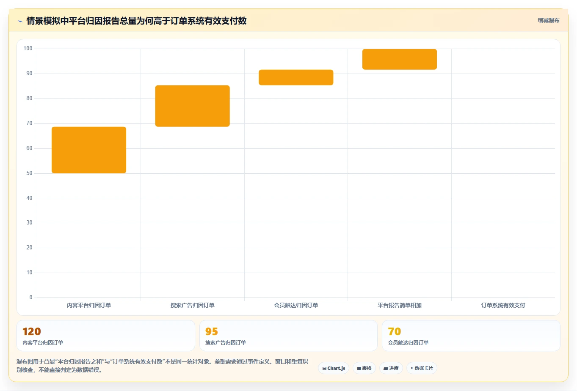The height and width of the screenshot is (391, 577).
Task: Click the 搜索广告归因订单 waterfall bar
Action: (x=193, y=106)
